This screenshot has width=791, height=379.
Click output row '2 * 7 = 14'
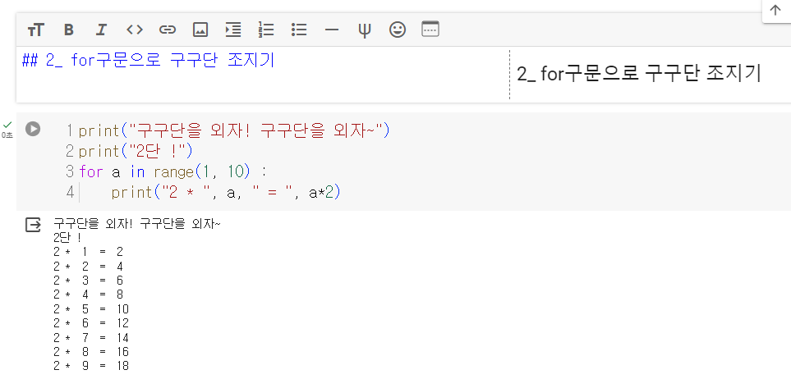coord(91,338)
